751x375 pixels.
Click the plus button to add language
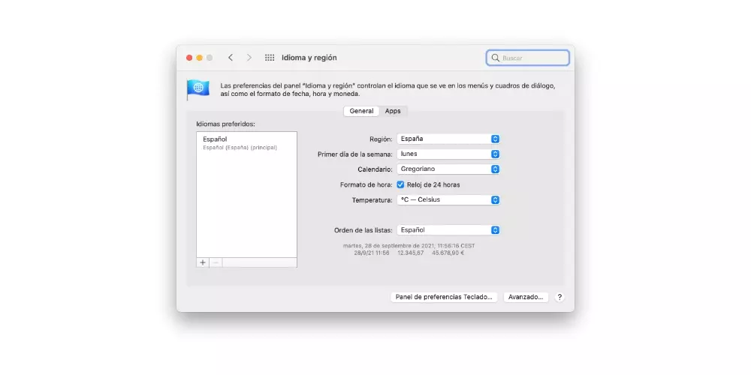[203, 262]
